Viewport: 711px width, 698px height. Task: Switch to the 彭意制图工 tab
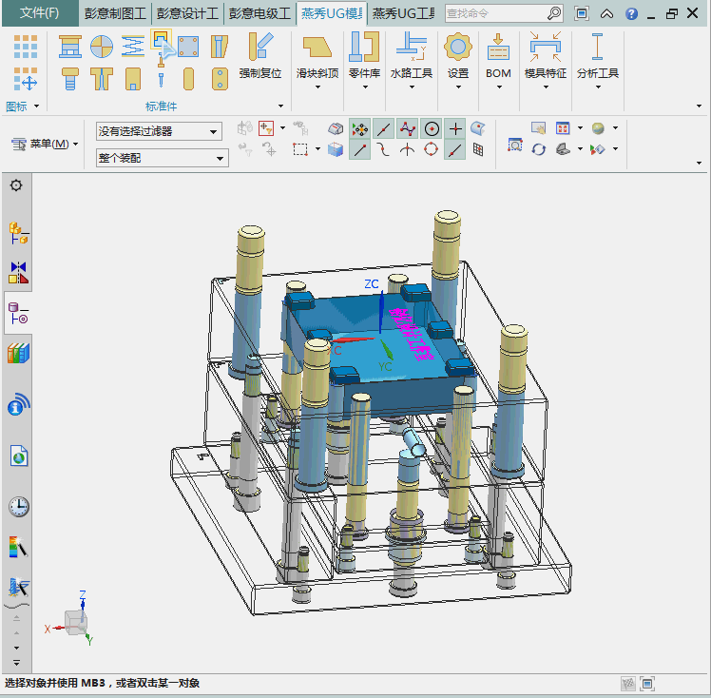point(115,13)
